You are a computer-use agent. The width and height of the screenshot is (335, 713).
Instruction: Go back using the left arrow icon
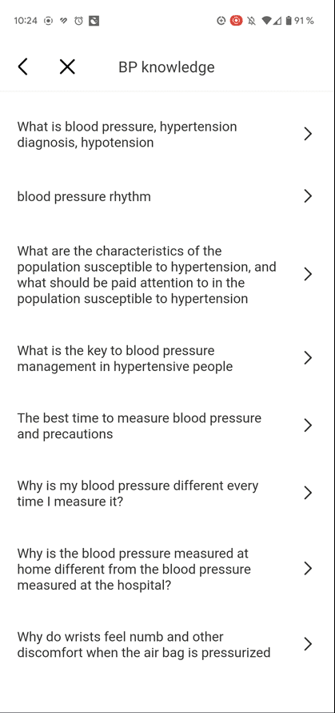point(22,66)
